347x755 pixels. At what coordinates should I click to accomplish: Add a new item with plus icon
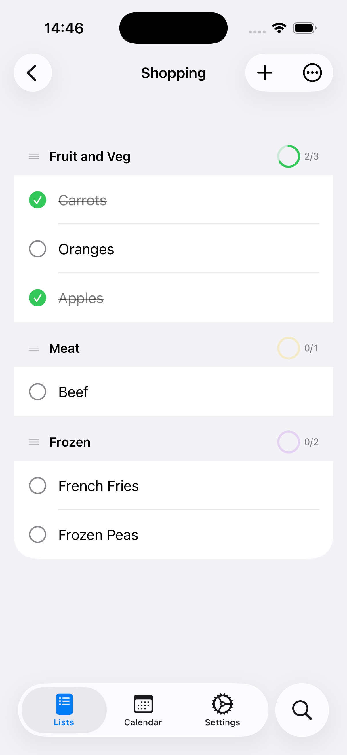(265, 73)
